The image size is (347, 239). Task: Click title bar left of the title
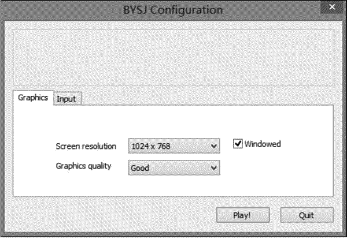click(x=58, y=10)
